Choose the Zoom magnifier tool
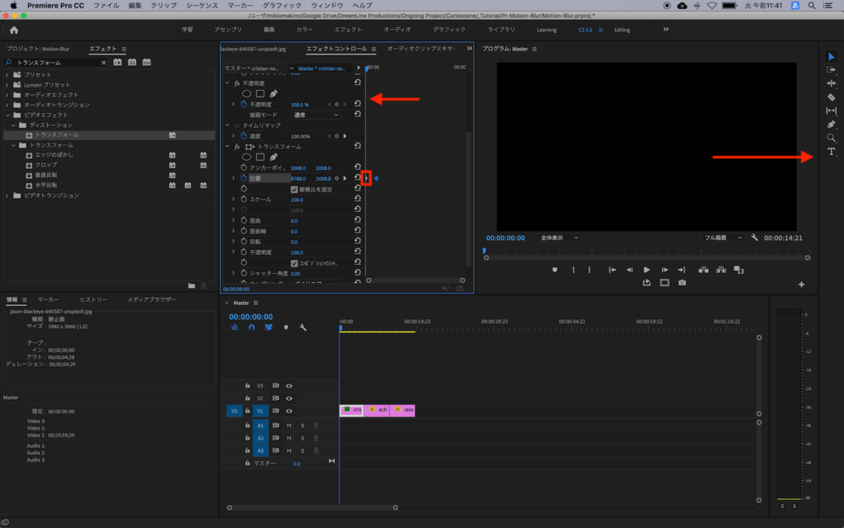 coord(831,138)
